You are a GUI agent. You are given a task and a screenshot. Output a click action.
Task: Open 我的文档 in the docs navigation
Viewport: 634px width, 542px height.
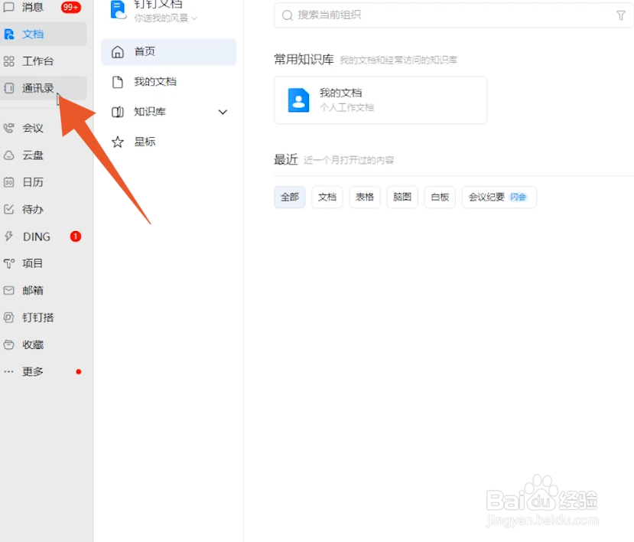click(x=168, y=82)
